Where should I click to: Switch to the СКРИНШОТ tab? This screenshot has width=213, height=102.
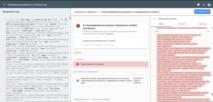(x=182, y=24)
